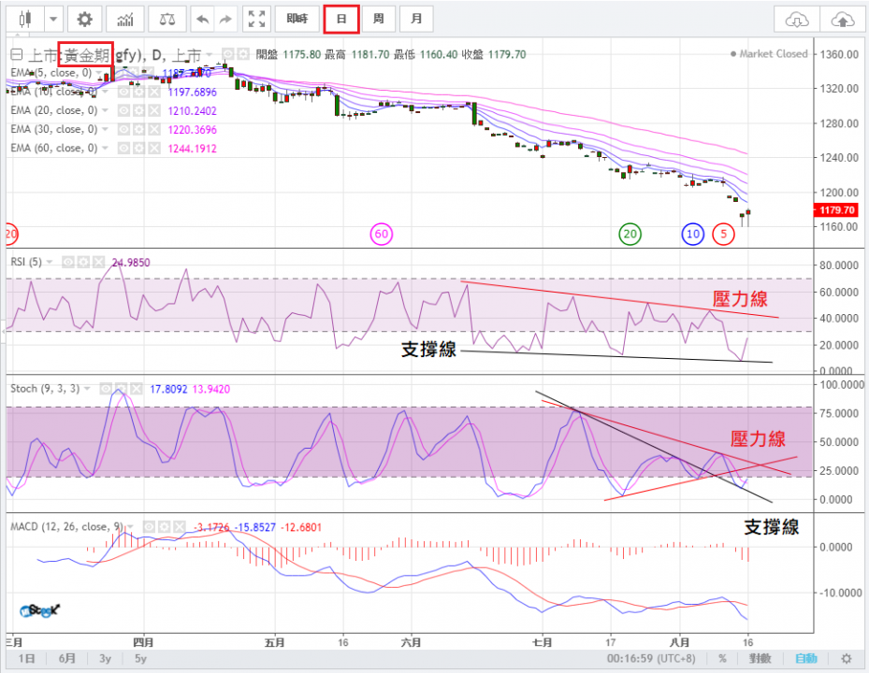Screen dimensions: 869x673
Task: Expand the EMA (20, close, 0) dropdown
Action: [105, 110]
